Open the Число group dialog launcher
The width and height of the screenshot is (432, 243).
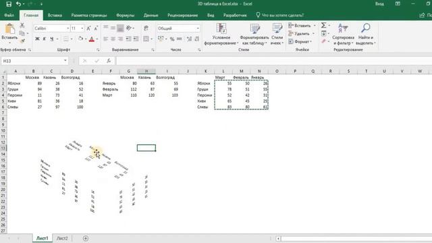click(199, 50)
